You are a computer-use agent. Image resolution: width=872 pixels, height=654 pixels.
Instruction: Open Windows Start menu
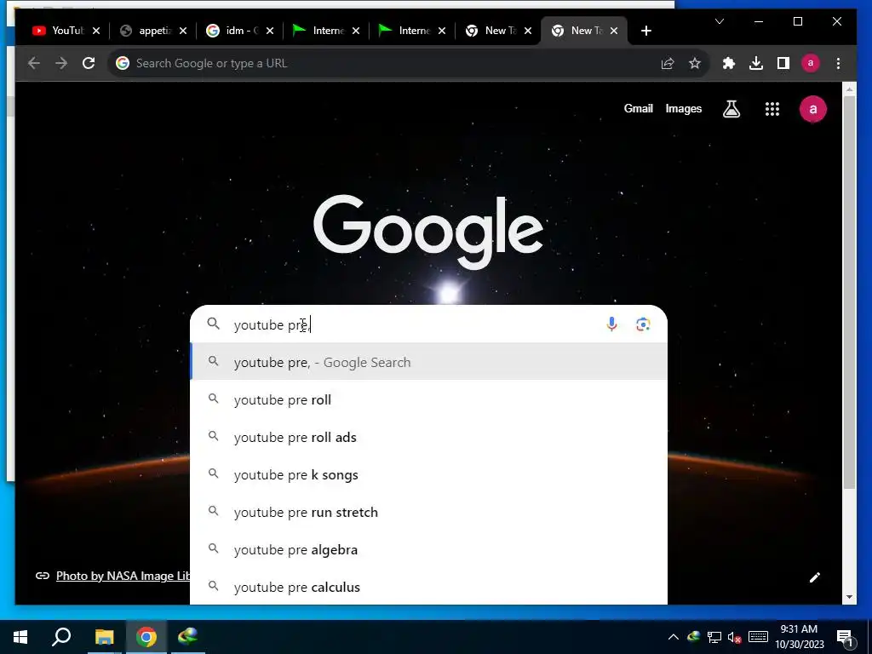(20, 637)
